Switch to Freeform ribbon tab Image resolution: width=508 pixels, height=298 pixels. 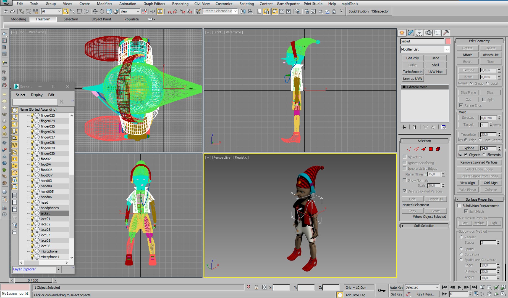click(43, 19)
